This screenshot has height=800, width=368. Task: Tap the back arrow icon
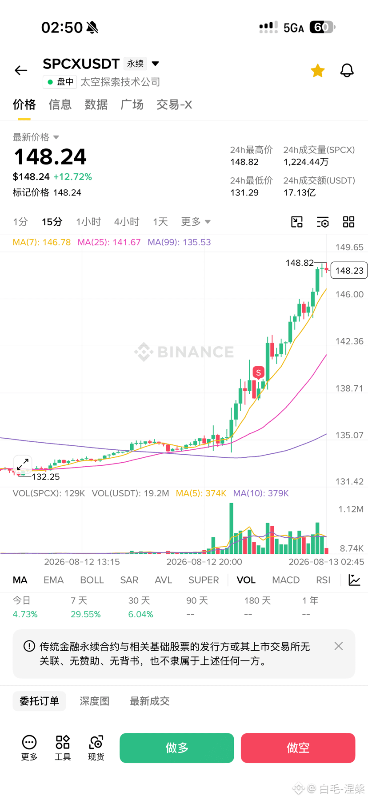click(21, 70)
